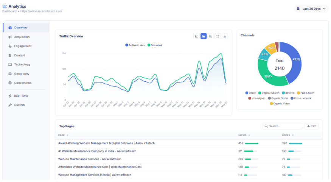Click the globe icon next to Geography
This screenshot has height=182, width=331.
pyautogui.click(x=10, y=74)
